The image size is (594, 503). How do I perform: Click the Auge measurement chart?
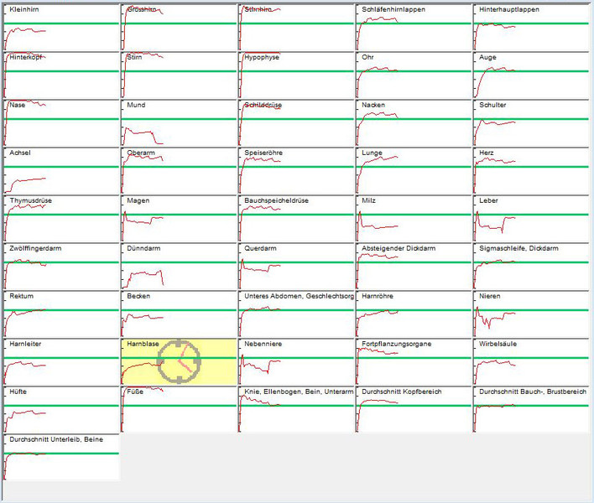point(530,75)
